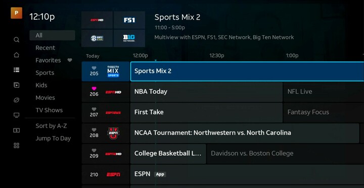Image resolution: width=364 pixels, height=188 pixels.
Task: Open the ESPN App entry on channel 210
Action: (247, 174)
